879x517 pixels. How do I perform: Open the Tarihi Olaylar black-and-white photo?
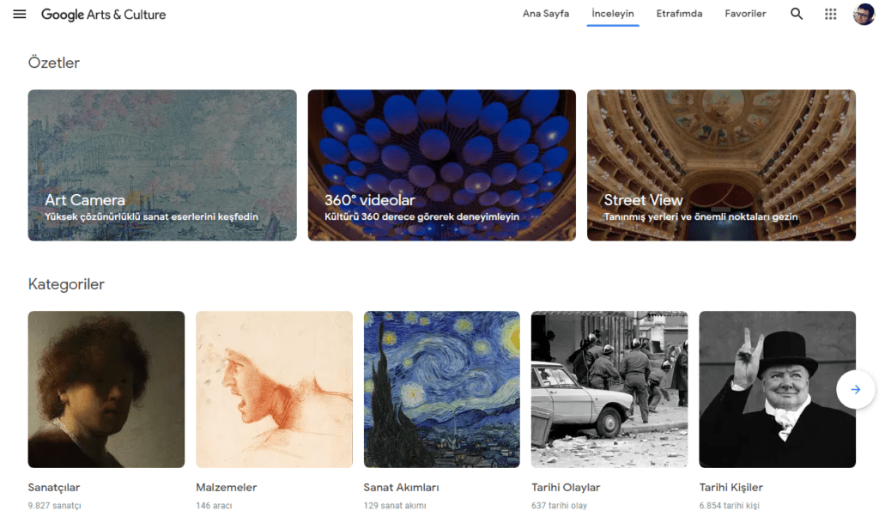[x=609, y=389]
